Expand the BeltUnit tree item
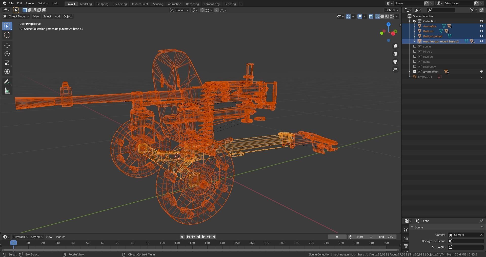 coord(414,31)
